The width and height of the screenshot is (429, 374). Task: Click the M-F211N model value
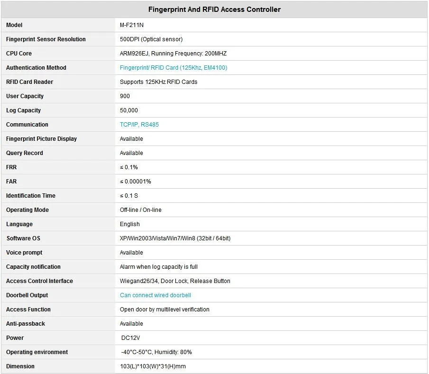pyautogui.click(x=132, y=25)
